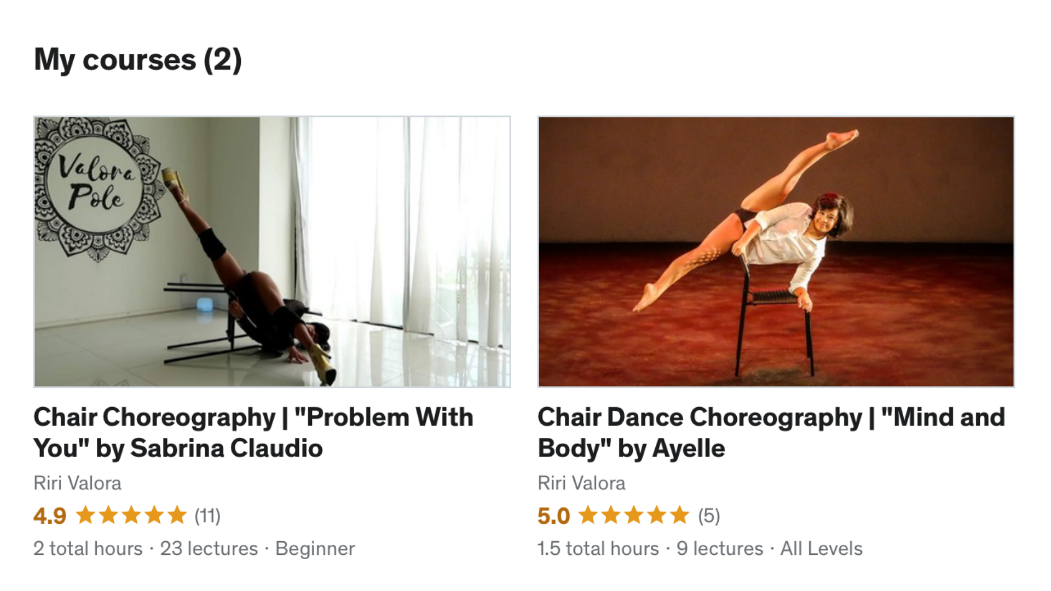This screenshot has height=591, width=1051.
Task: Click middle star of 5.0 rating
Action: pos(634,515)
